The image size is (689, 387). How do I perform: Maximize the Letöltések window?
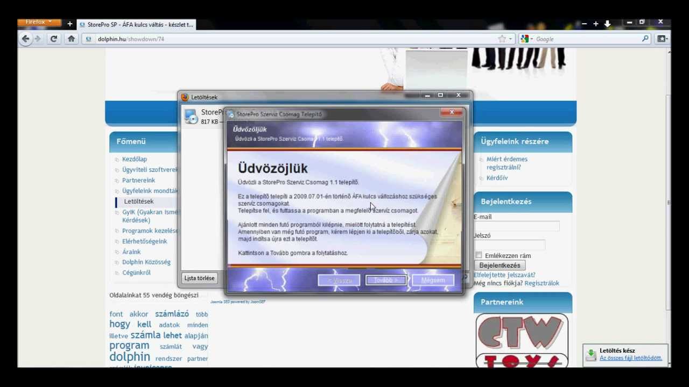(440, 95)
